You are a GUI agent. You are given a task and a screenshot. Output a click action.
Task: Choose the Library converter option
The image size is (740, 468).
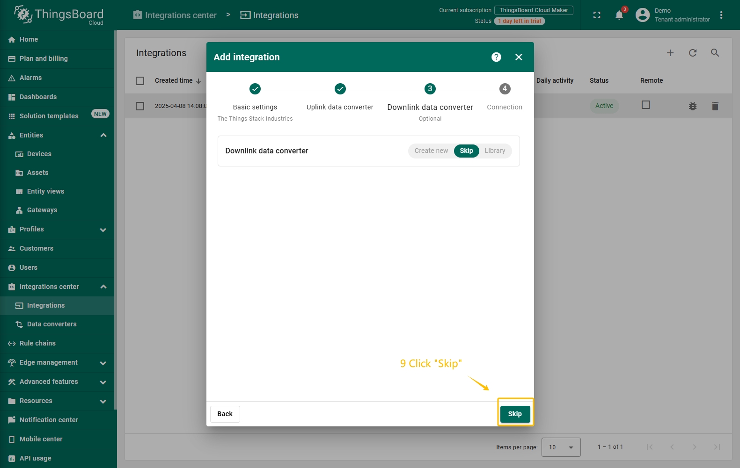click(494, 151)
